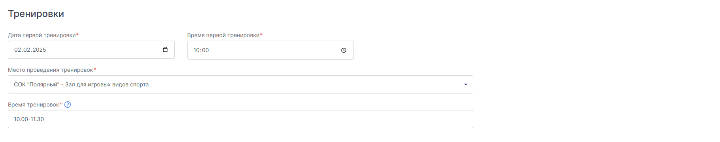Focus the Время тренировок text field
Image resolution: width=720 pixels, height=142 pixels.
click(240, 119)
